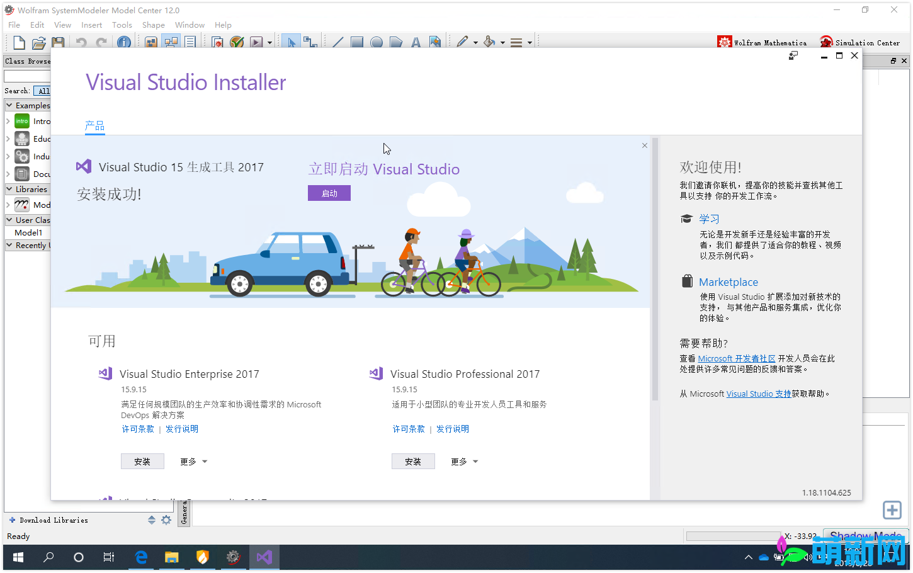Open Wolfram Mathematica from toolbar
Viewport: 913px width, 573px height.
tap(762, 42)
